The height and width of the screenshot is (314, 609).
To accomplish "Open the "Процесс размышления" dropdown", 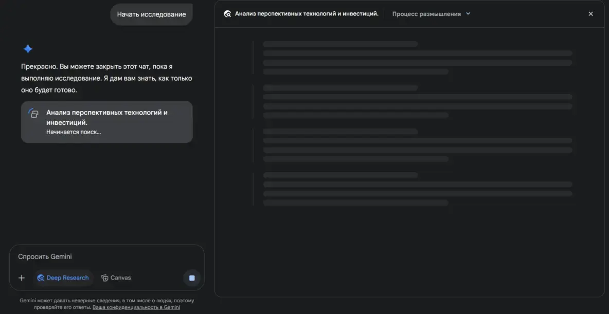I will point(426,14).
